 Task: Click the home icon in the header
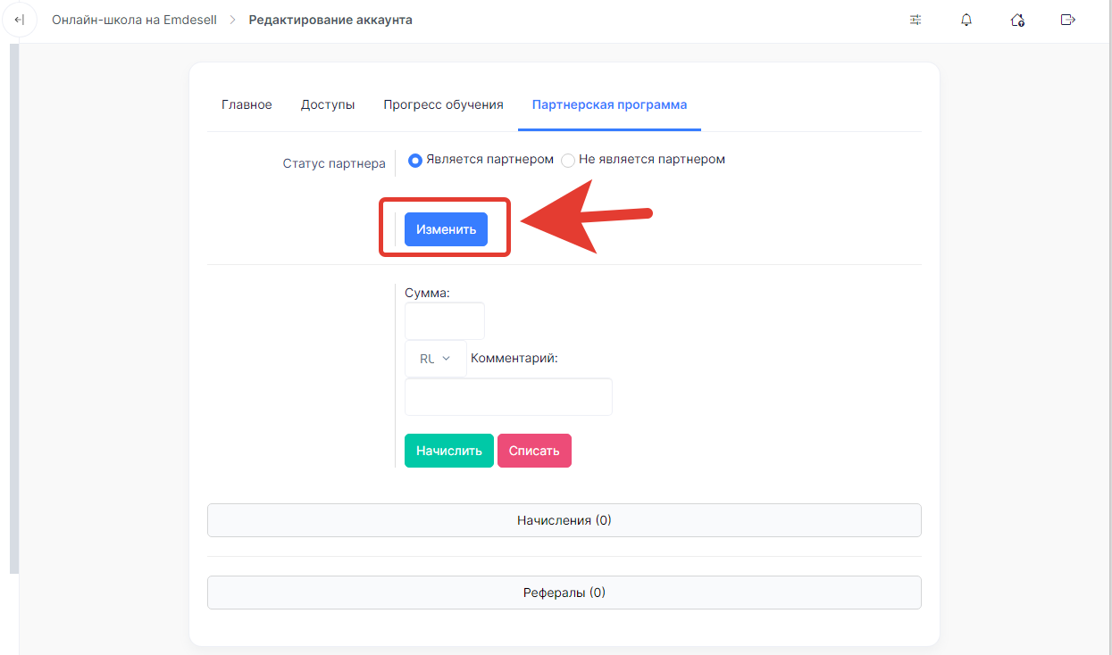[1016, 20]
